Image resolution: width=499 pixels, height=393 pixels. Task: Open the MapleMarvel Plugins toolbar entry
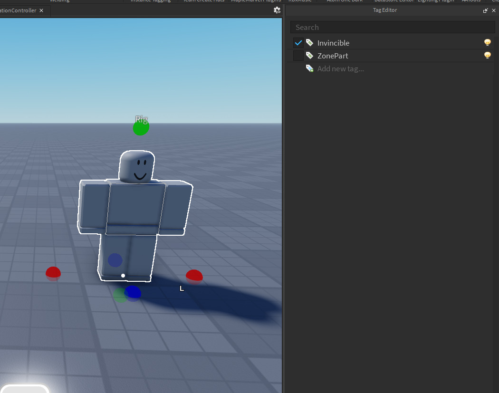click(x=256, y=1)
